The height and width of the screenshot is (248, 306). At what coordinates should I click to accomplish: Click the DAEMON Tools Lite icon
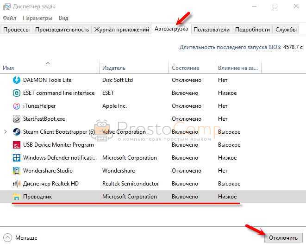[x=16, y=80]
